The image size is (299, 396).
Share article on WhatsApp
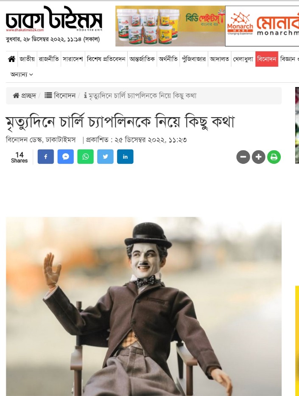click(x=85, y=157)
